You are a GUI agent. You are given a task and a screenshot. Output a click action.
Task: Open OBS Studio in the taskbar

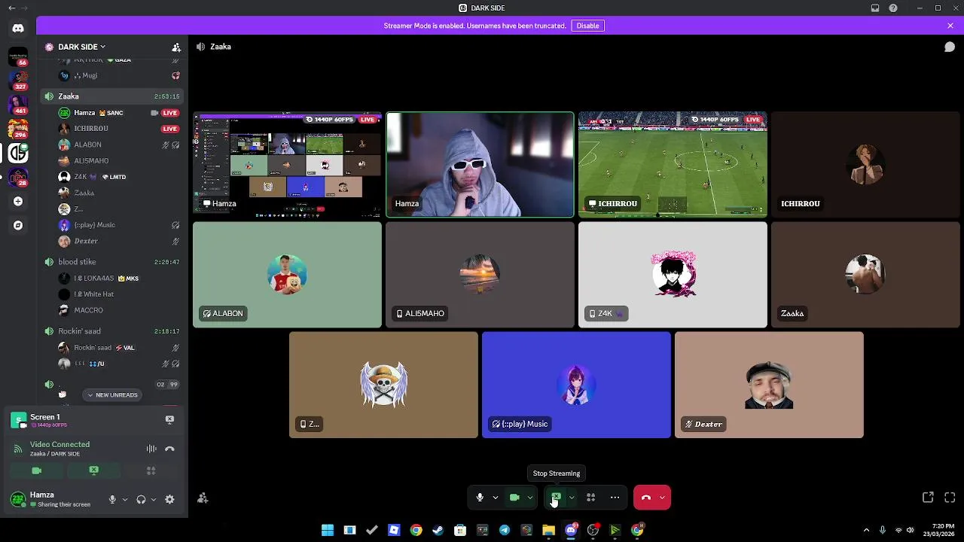pos(593,530)
